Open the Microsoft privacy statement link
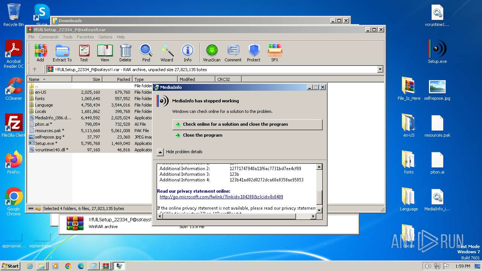This screenshot has height=271, width=482. (x=221, y=197)
